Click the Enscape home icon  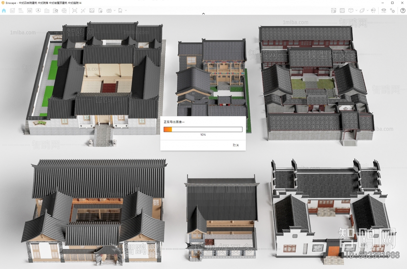tap(4, 11)
